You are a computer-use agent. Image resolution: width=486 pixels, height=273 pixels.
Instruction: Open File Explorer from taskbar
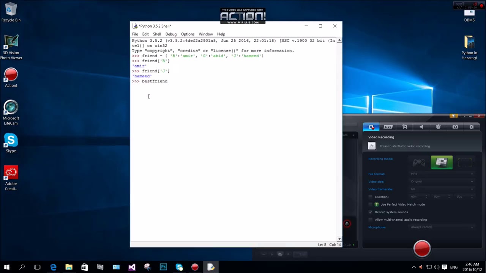tap(69, 267)
